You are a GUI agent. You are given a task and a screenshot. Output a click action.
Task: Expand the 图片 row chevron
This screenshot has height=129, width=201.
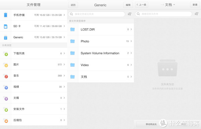pos(64,64)
